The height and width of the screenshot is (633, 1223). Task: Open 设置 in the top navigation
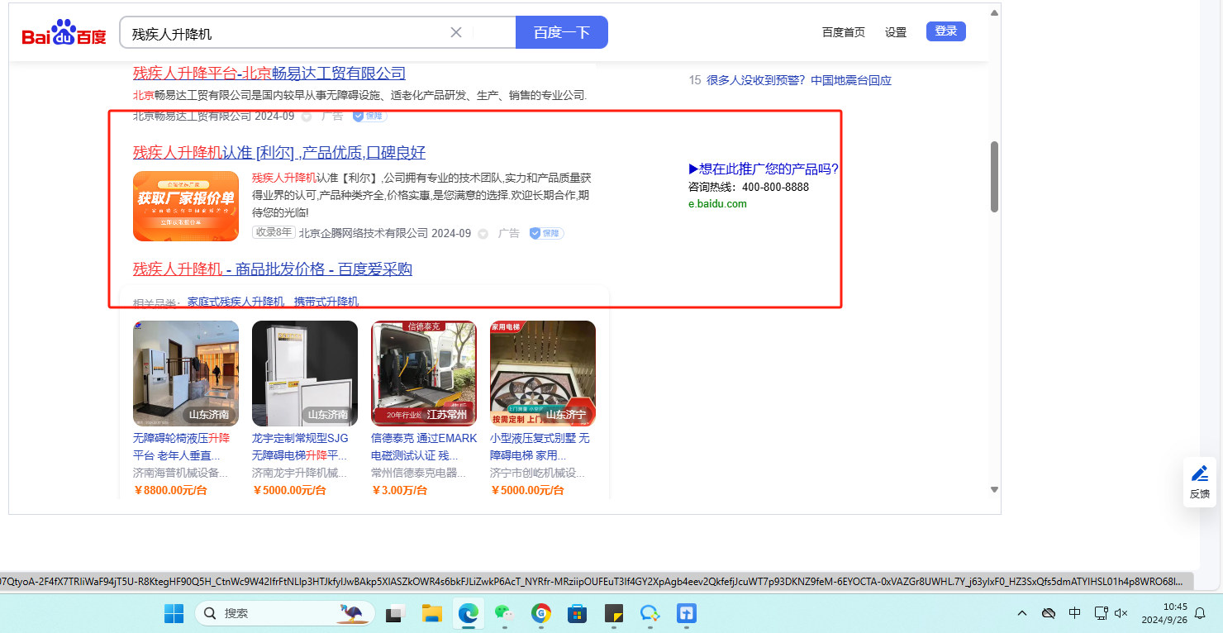pos(896,32)
